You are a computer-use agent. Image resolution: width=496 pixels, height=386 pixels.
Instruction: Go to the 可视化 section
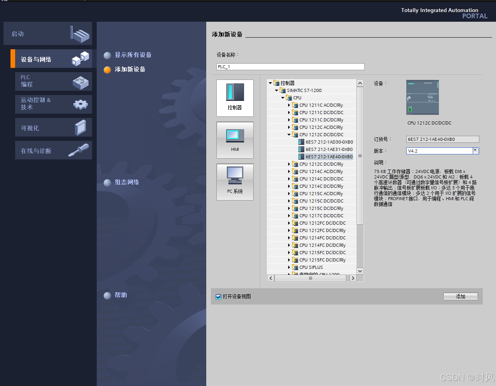click(x=54, y=127)
